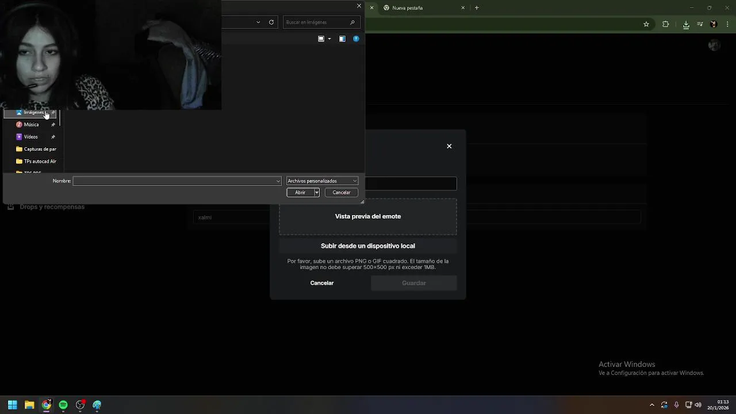This screenshot has height=414, width=736.
Task: Click the Vídeos icon in sidebar
Action: click(x=19, y=137)
